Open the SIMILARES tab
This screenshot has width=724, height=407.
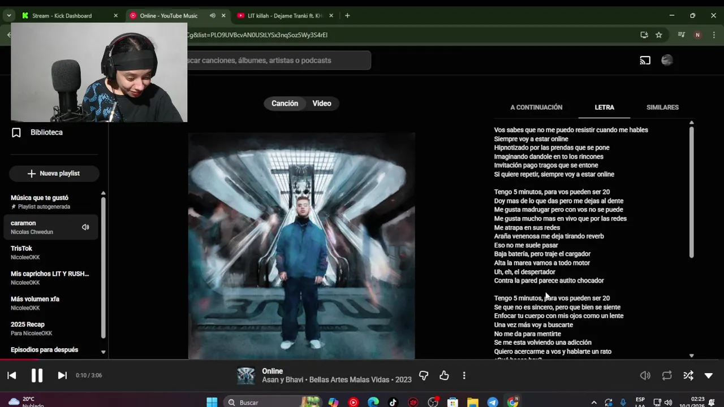coord(662,107)
